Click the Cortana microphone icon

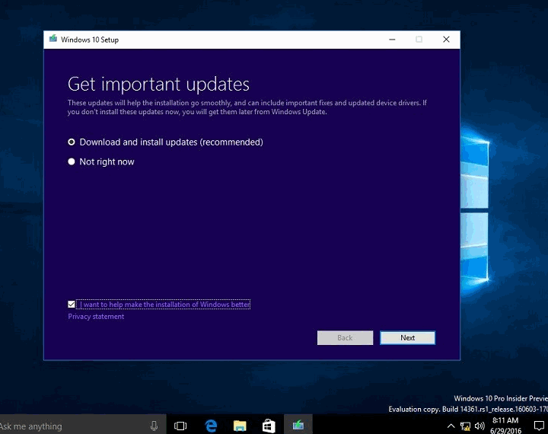tap(154, 426)
